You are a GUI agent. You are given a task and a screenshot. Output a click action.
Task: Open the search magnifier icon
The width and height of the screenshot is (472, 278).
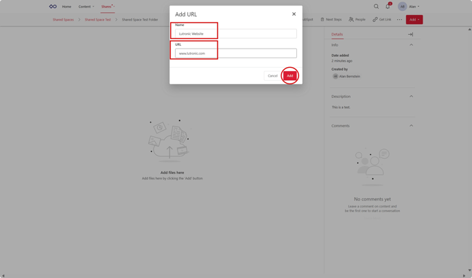pos(376,7)
